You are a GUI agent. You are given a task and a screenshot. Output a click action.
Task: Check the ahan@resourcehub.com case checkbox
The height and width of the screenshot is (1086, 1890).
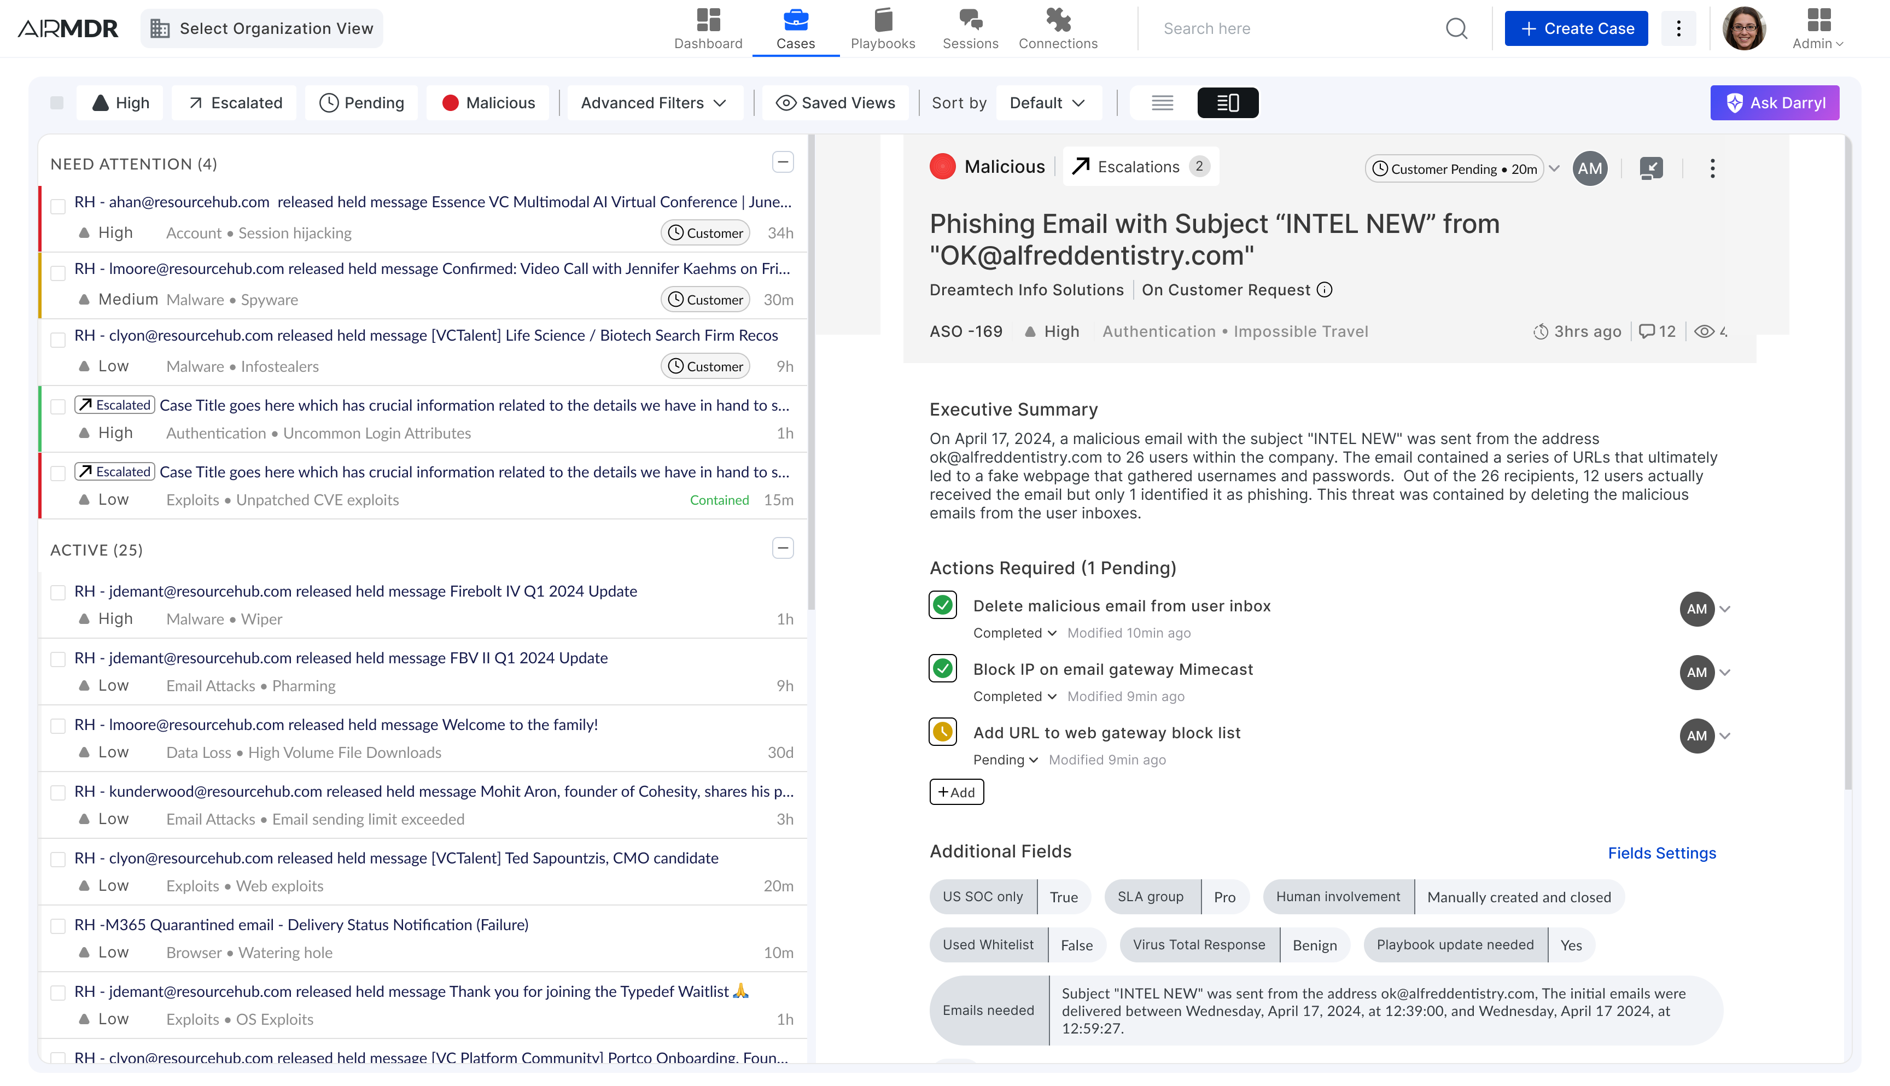point(57,207)
